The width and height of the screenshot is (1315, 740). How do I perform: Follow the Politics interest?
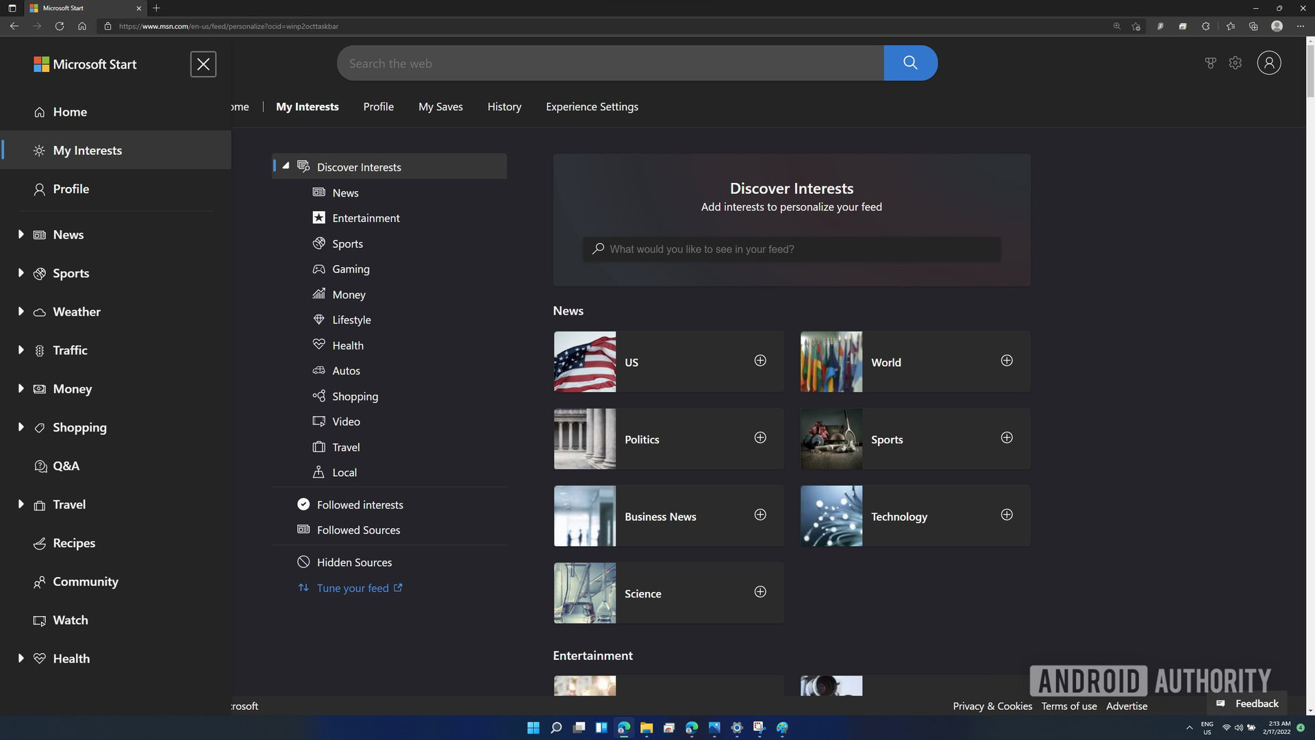coord(760,438)
